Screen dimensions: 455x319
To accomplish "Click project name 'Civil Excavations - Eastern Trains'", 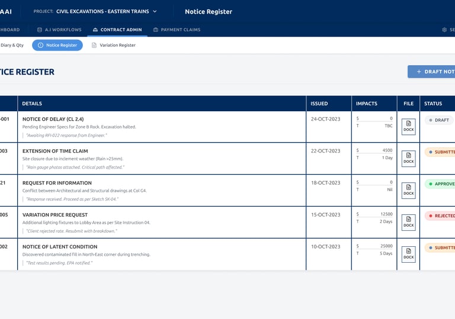I will point(102,11).
